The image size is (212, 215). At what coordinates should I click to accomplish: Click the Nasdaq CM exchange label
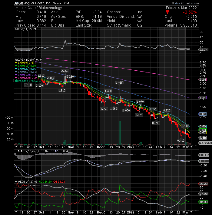click(x=61, y=3)
